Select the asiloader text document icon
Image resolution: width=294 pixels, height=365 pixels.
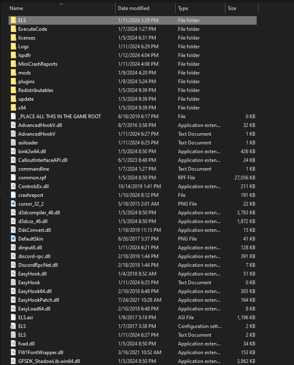(x=13, y=143)
